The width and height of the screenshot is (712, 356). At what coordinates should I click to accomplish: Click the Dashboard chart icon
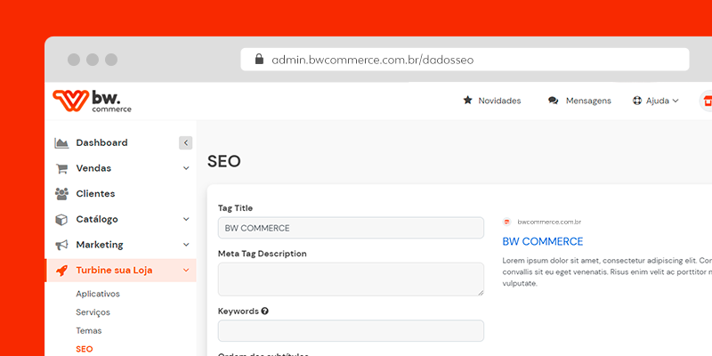[x=61, y=142]
